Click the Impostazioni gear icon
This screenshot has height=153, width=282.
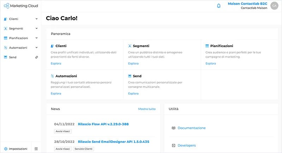(x=6, y=149)
